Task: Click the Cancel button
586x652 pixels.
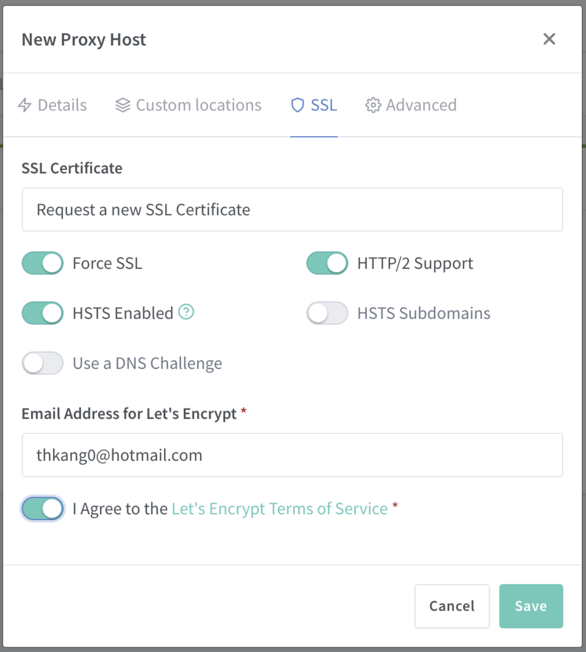Action: click(x=452, y=606)
